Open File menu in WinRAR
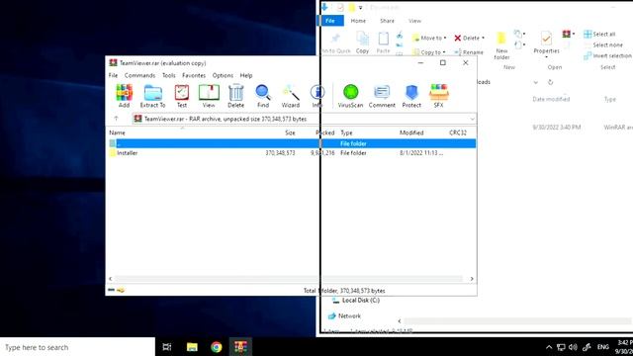The height and width of the screenshot is (356, 633). [113, 75]
